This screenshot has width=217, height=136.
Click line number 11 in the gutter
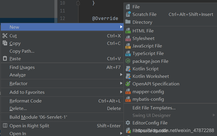point(62,11)
